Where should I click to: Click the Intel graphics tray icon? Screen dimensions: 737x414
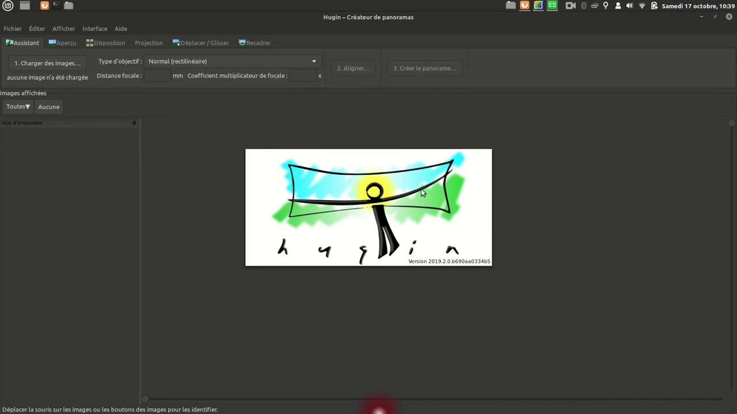click(x=594, y=6)
